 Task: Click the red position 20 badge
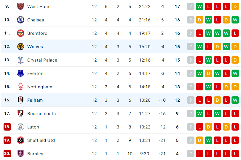point(7,154)
